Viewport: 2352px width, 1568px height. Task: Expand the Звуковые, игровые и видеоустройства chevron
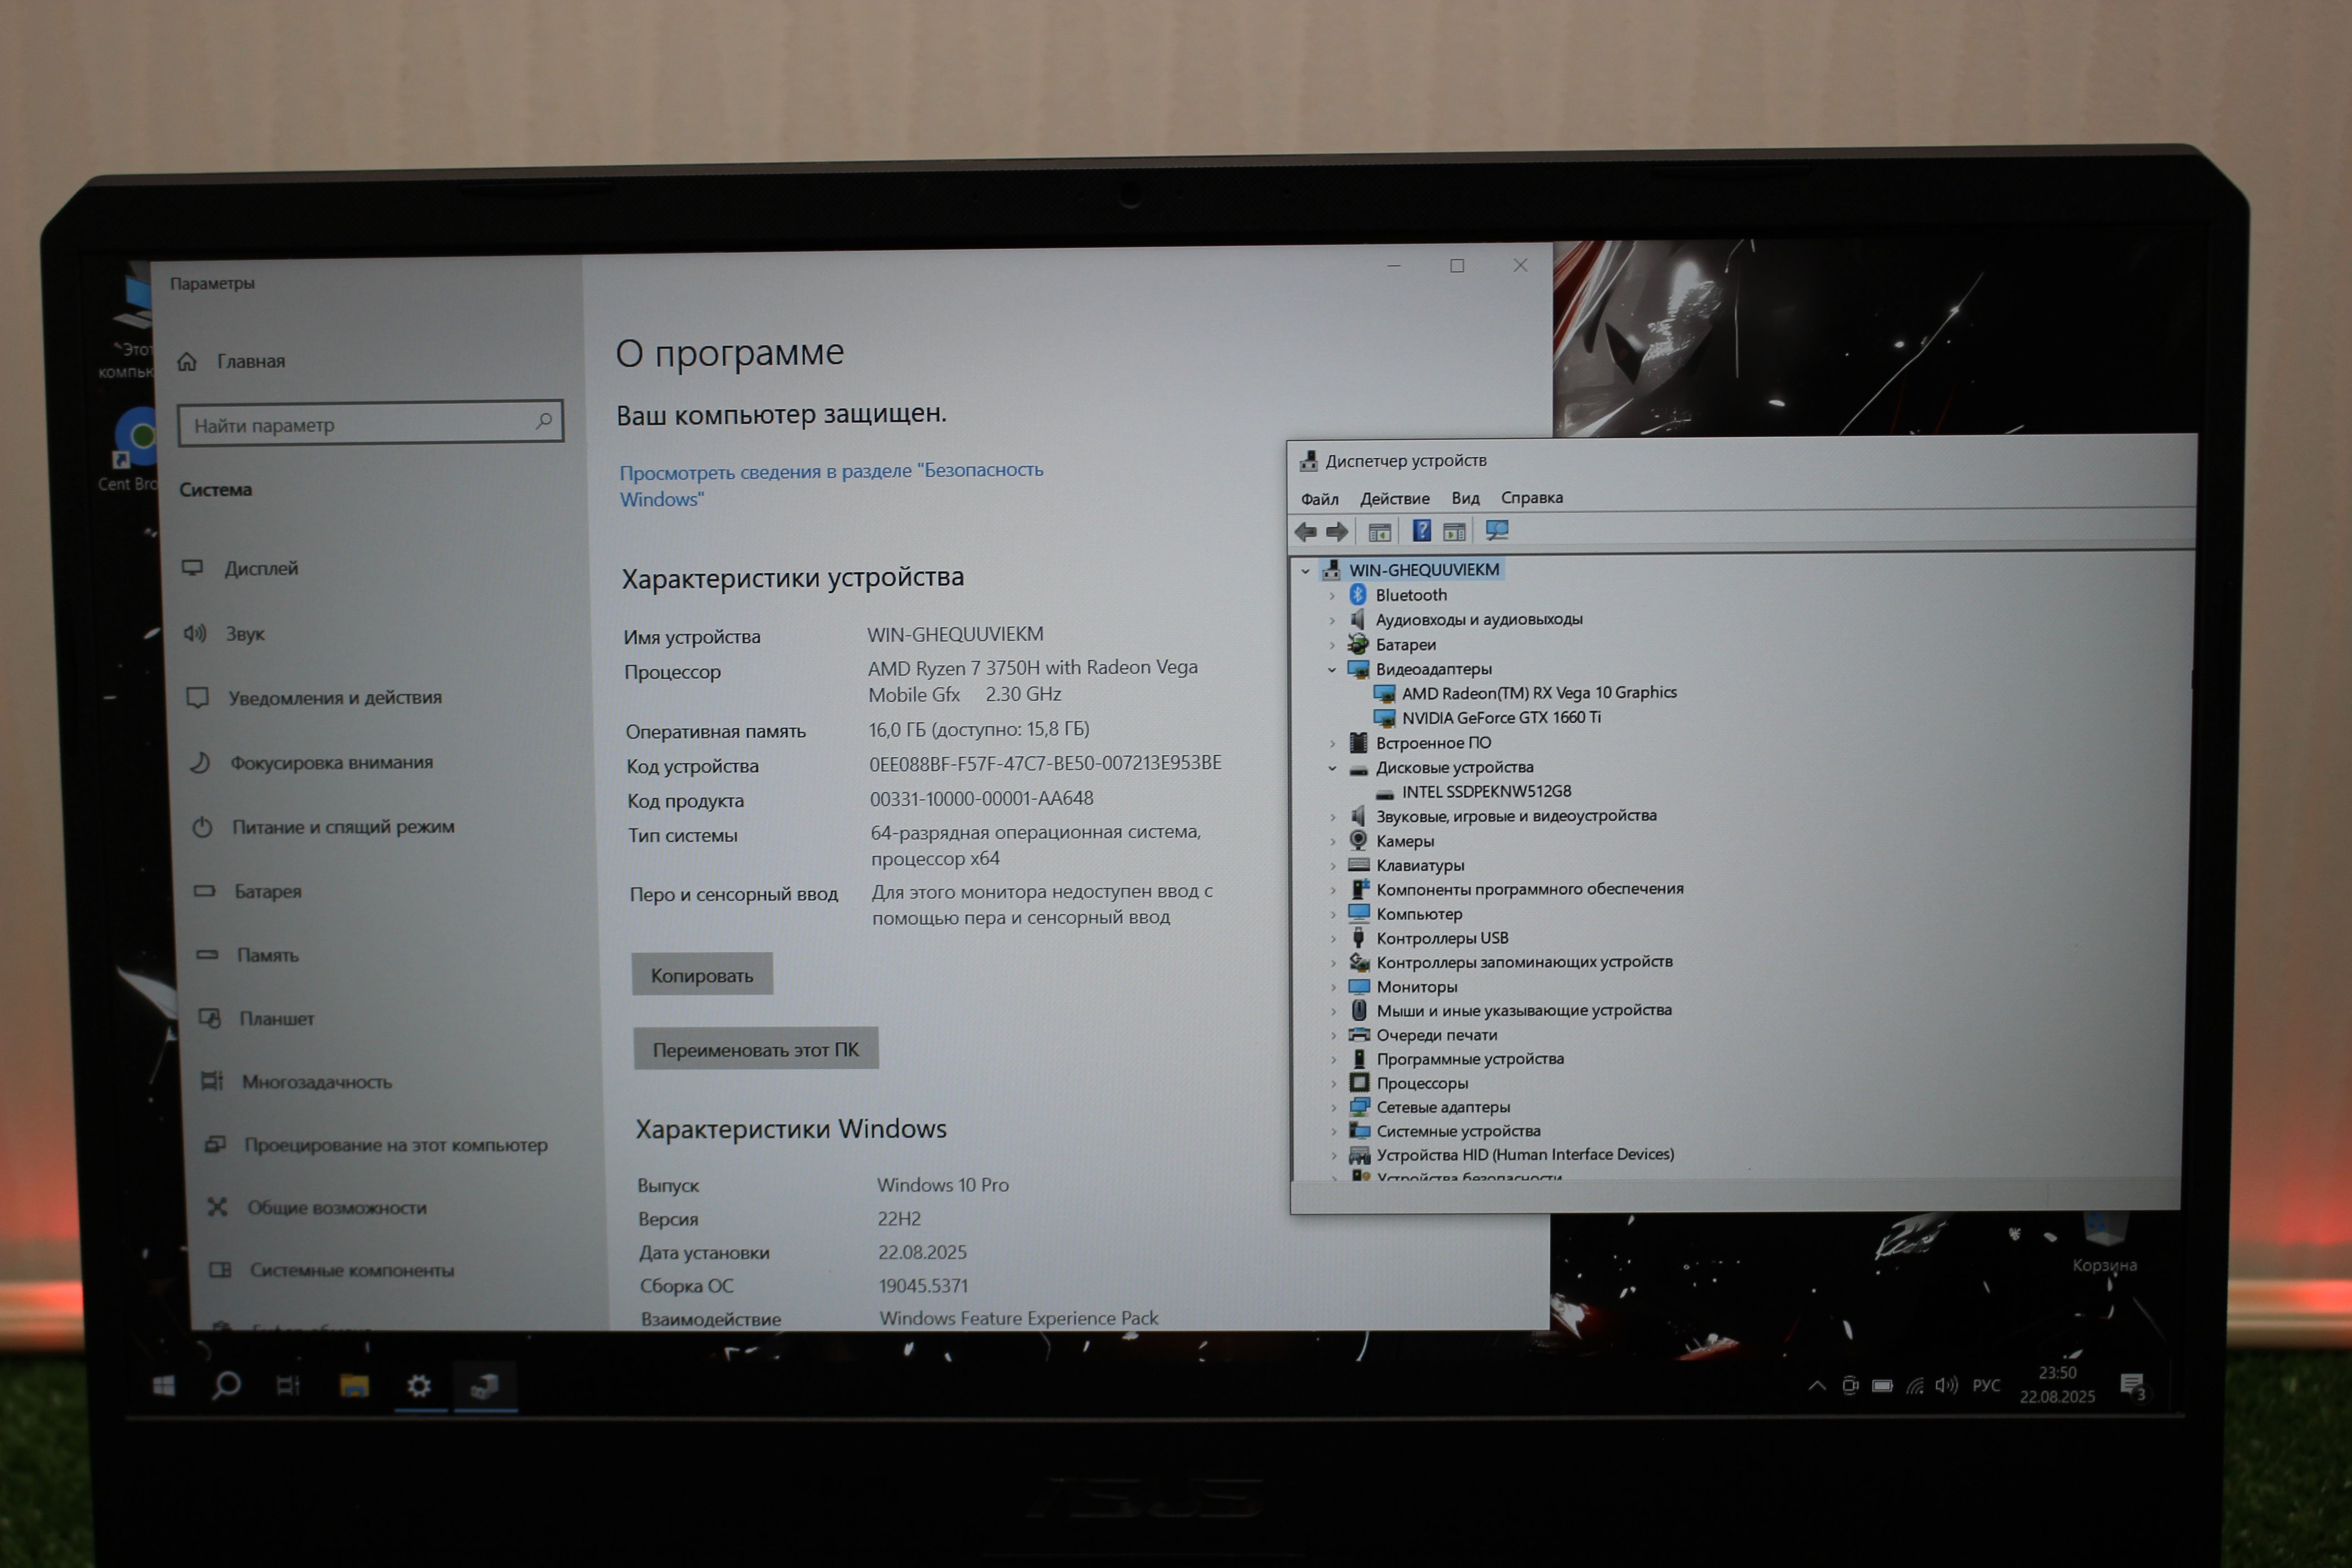pos(1332,817)
